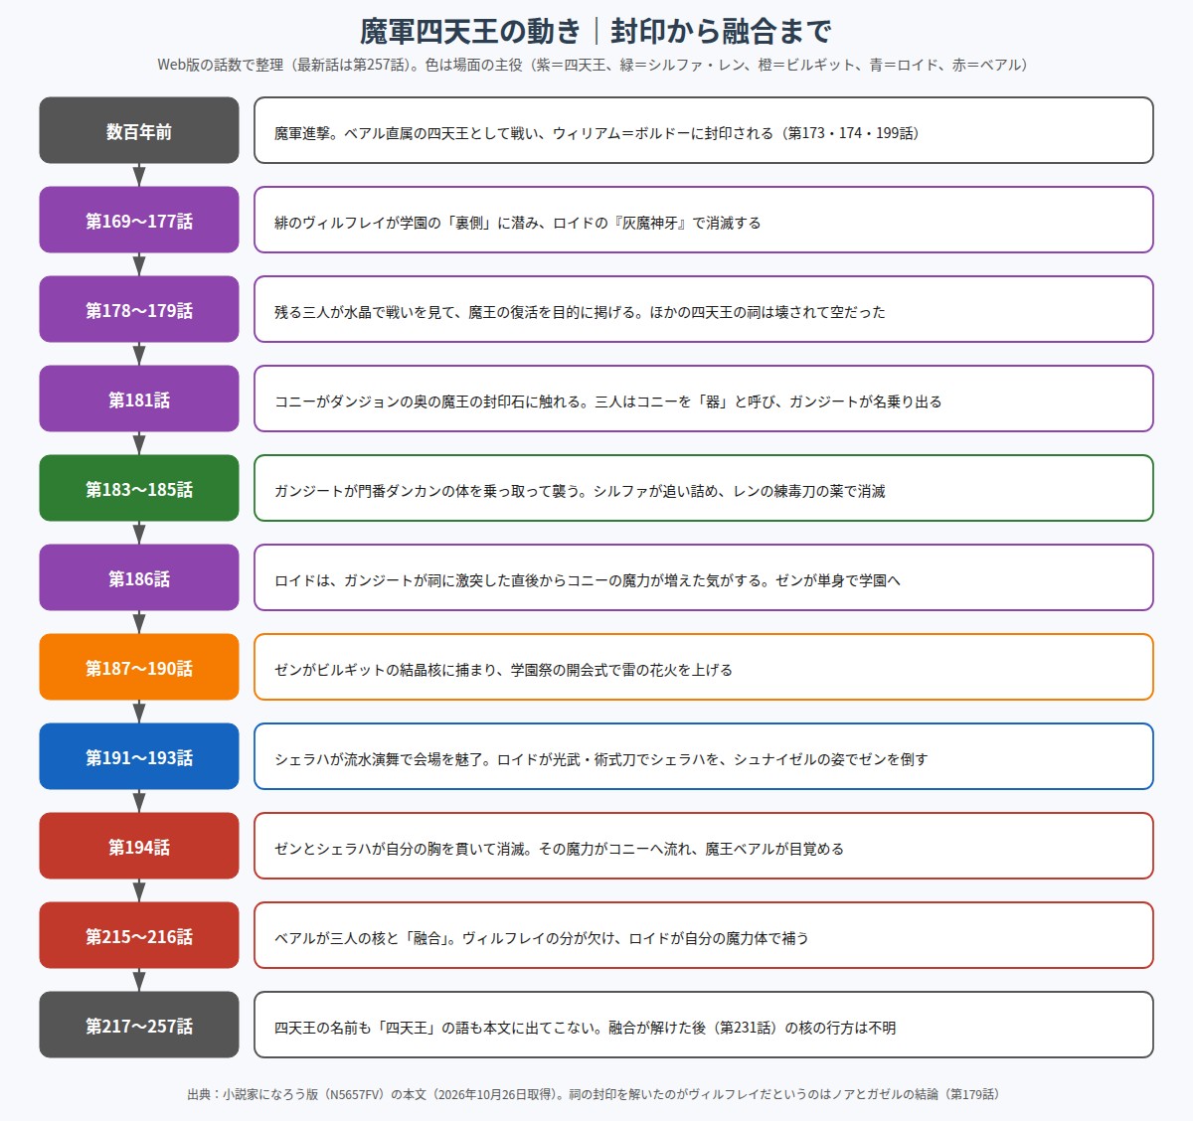Click the orange 第187～190話 label box
Image resolution: width=1193 pixels, height=1121 pixels.
[139, 667]
